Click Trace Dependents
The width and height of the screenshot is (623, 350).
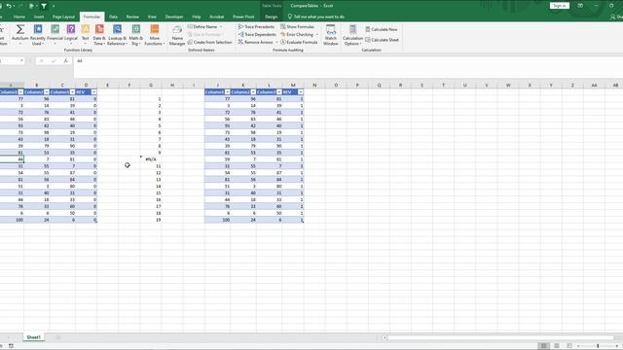pos(257,35)
